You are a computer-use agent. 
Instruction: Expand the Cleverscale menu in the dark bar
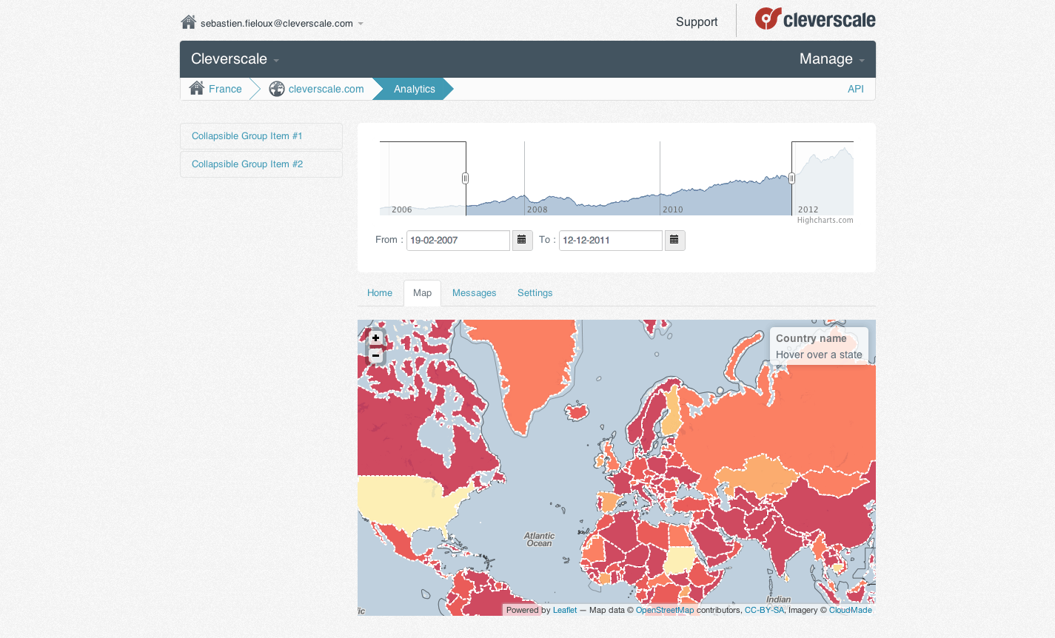235,59
